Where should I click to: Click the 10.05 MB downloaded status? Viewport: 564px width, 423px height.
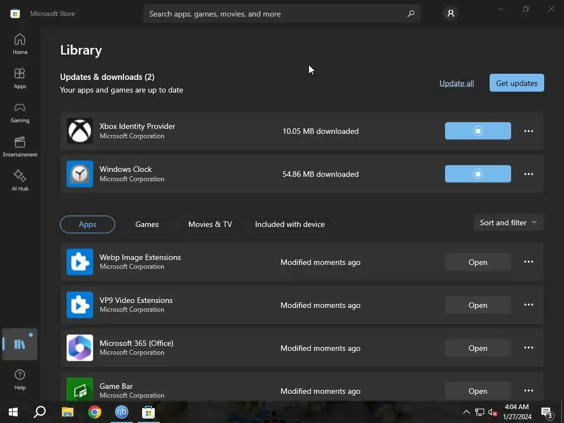click(321, 131)
